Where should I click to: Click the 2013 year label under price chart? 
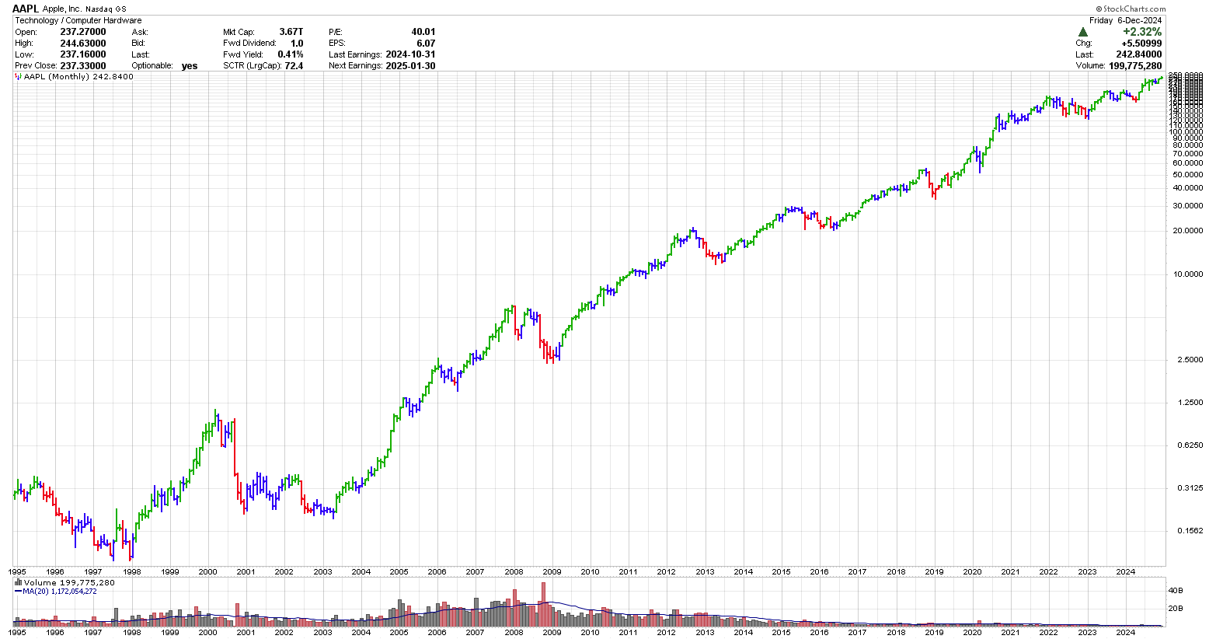pos(705,571)
